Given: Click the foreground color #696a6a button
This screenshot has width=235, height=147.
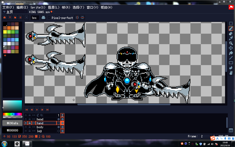Looking at the screenshot, I should [x=13, y=123].
